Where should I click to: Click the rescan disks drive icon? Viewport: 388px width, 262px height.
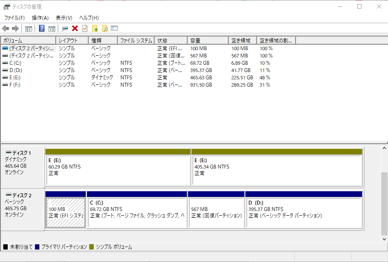pyautogui.click(x=65, y=29)
